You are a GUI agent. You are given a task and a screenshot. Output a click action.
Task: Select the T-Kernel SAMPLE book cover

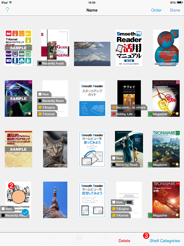click(18, 48)
